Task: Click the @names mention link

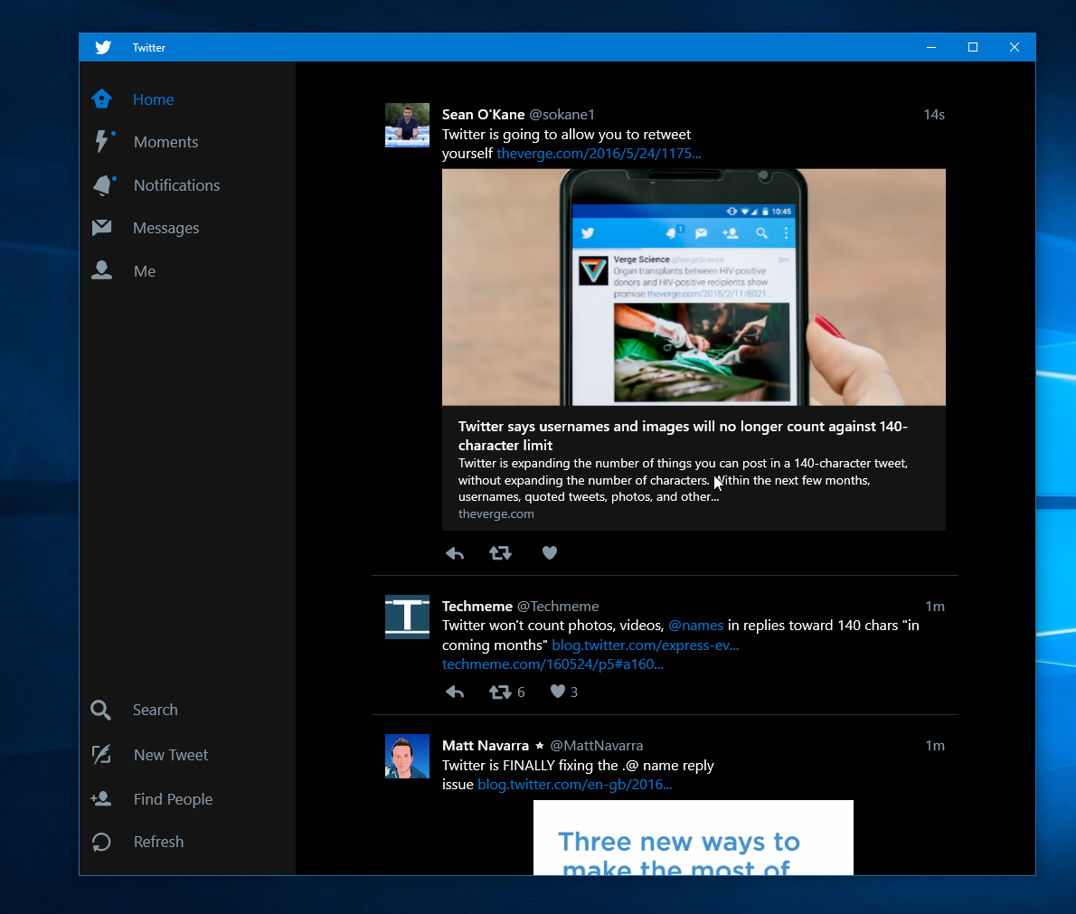Action: (x=696, y=625)
